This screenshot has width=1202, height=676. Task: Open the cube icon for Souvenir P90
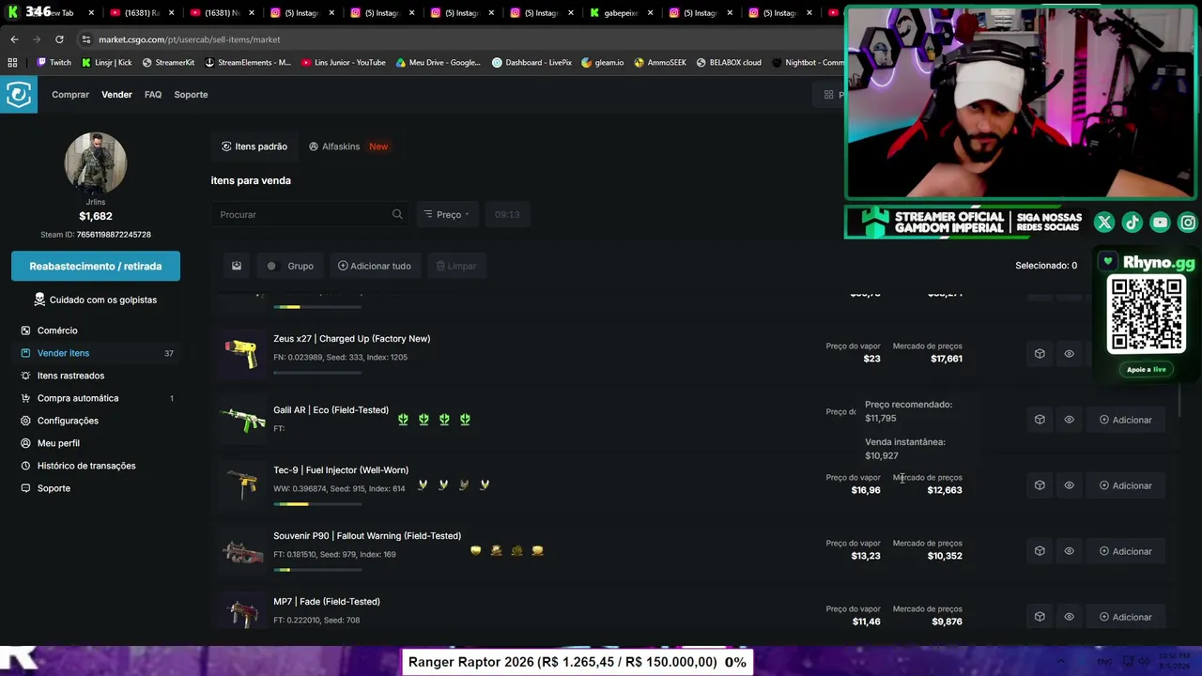point(1040,551)
